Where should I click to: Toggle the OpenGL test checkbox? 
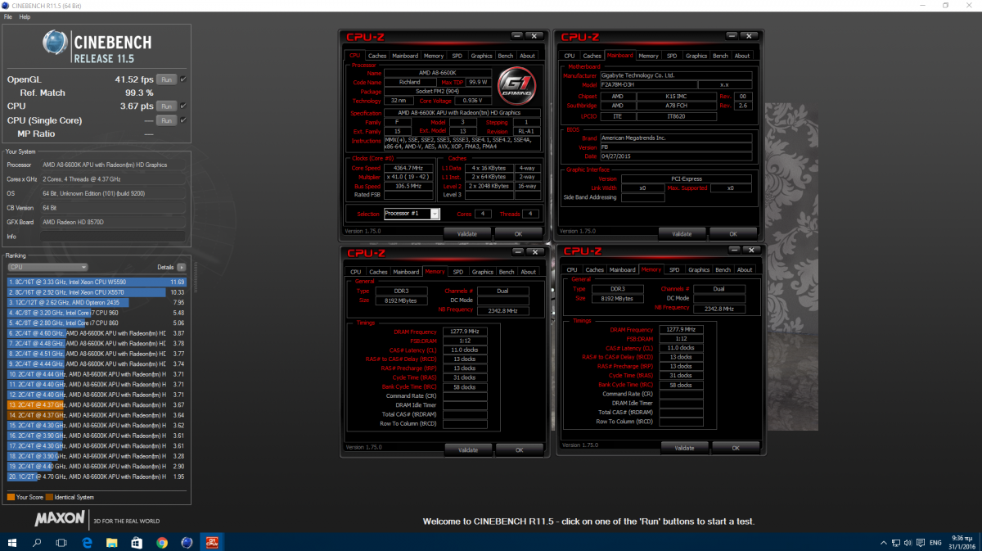click(182, 79)
